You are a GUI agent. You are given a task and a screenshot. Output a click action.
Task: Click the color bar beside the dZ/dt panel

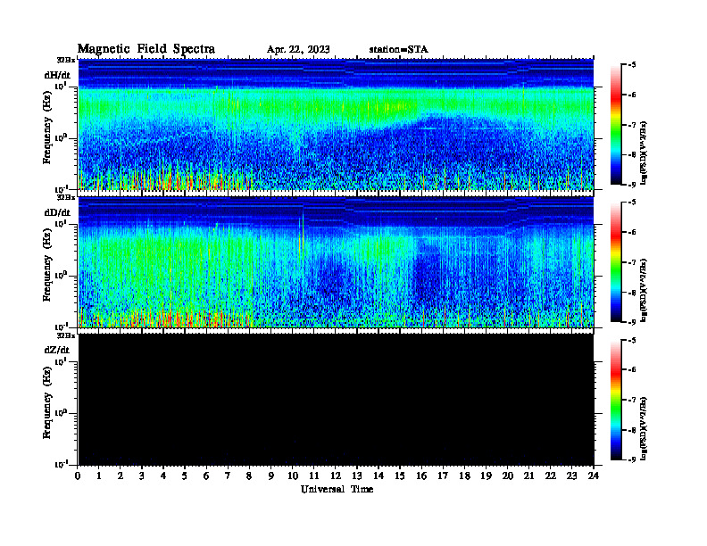pos(616,400)
